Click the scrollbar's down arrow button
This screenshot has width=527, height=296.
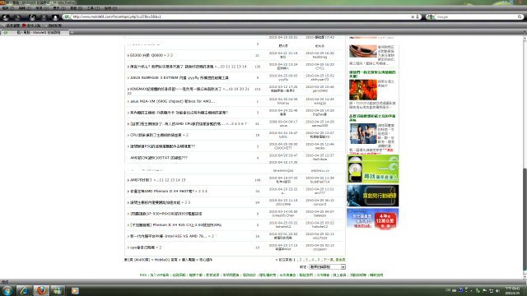[525, 277]
